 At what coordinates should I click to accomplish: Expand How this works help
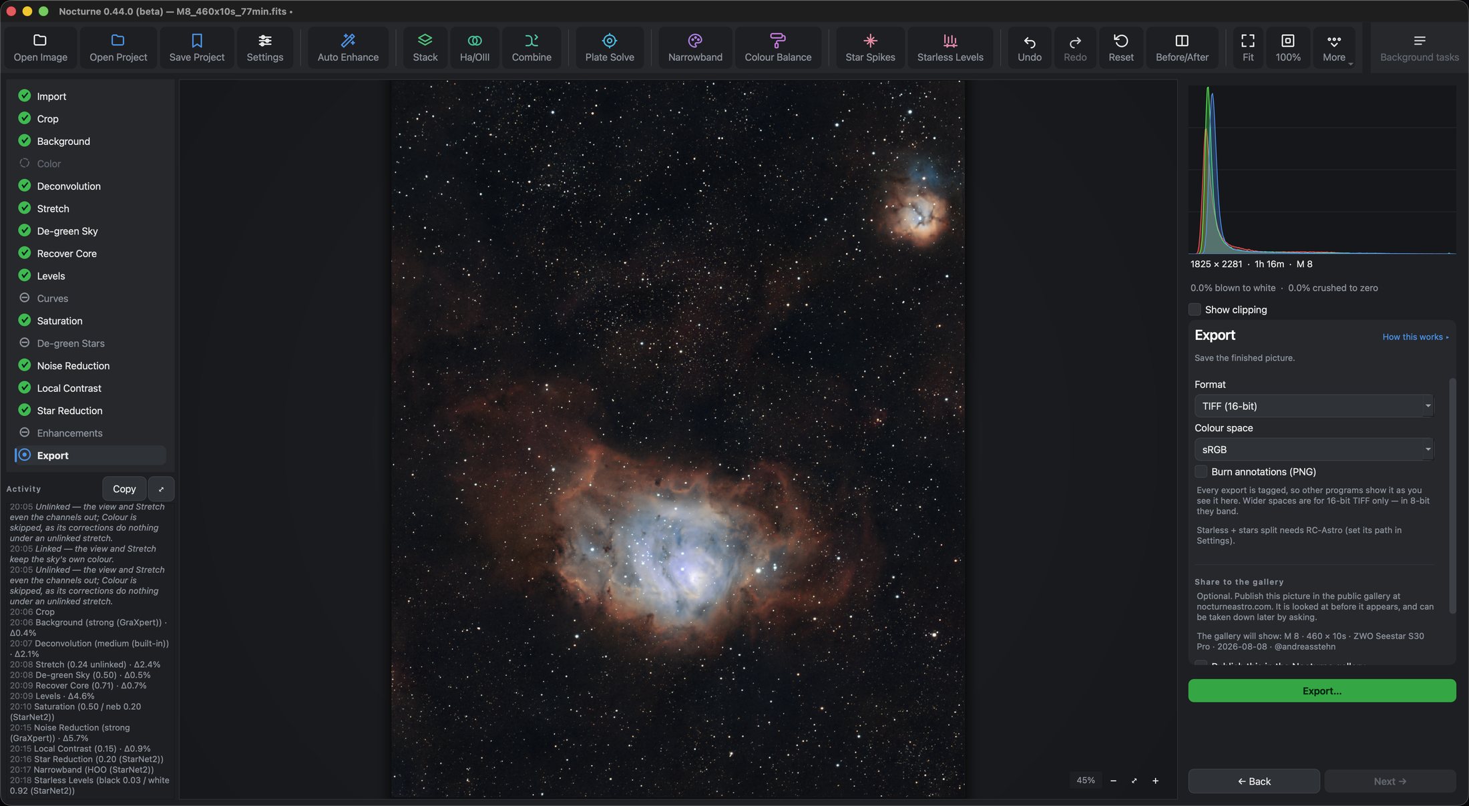[1416, 337]
